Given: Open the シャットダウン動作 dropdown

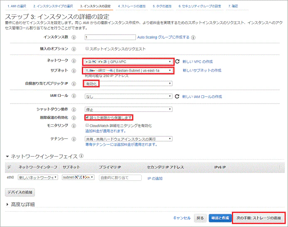Looking at the screenshot, I should (128, 109).
